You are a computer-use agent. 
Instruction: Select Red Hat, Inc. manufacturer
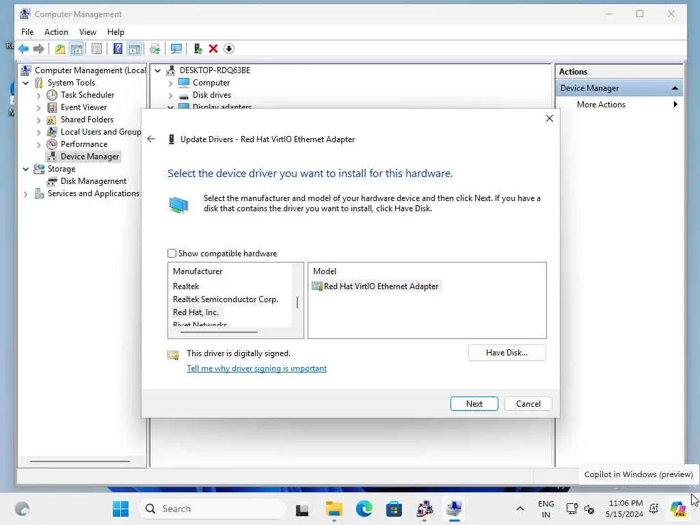point(196,312)
